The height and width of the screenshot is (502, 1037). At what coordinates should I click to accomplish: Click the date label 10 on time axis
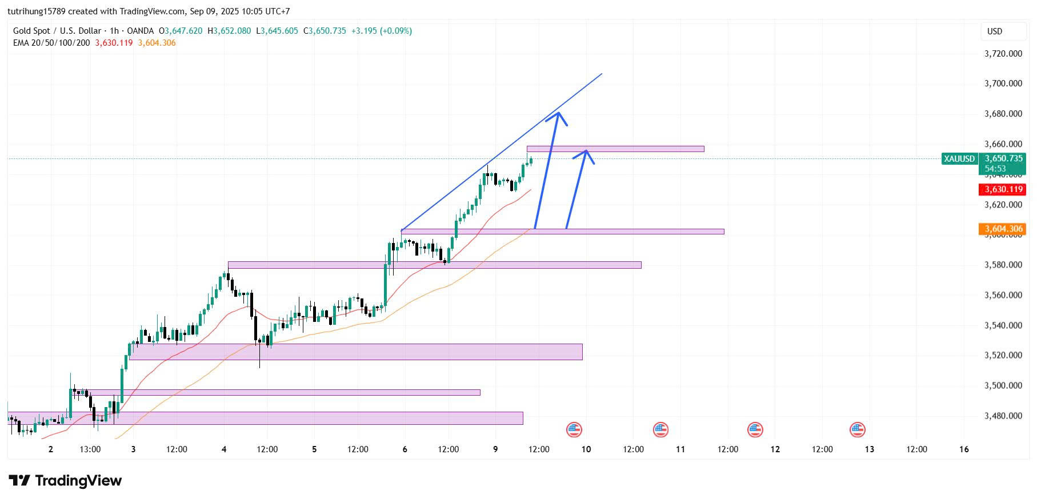click(586, 449)
